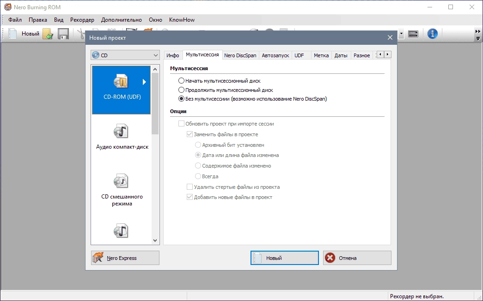Click project list scroll down arrow

(x=155, y=241)
